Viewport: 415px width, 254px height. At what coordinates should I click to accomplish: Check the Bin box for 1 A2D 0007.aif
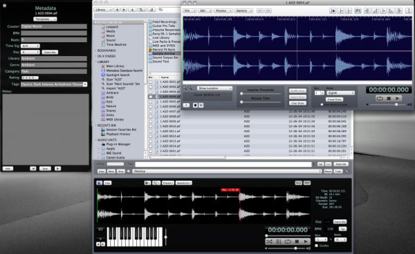click(x=150, y=111)
